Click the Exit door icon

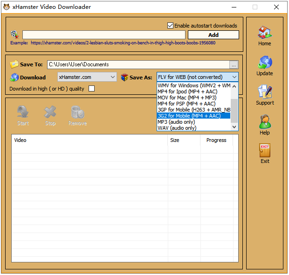coord(265,150)
